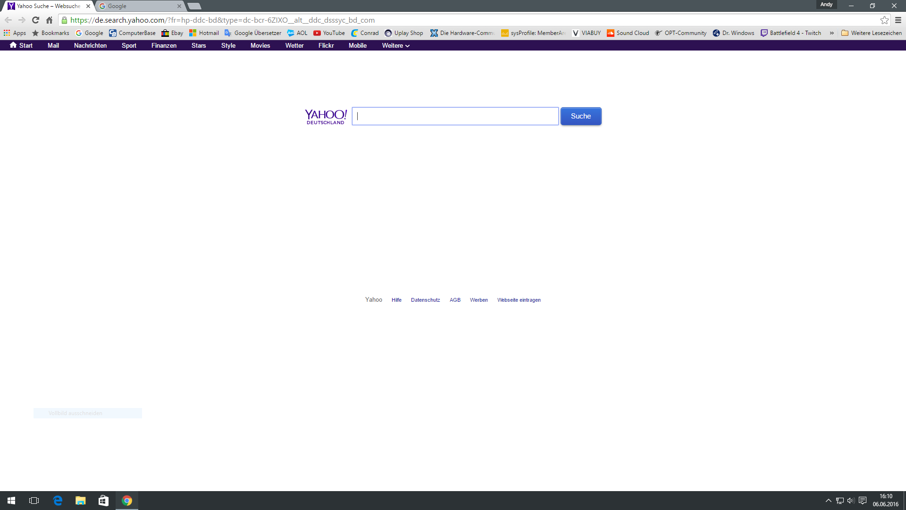Image resolution: width=906 pixels, height=510 pixels.
Task: Click the browser reload page icon
Action: tap(35, 20)
